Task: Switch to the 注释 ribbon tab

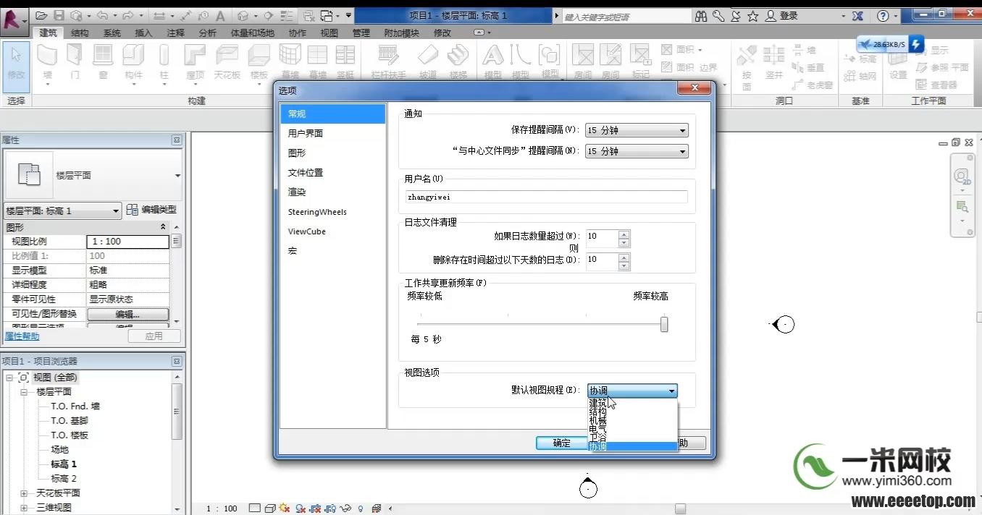Action: pyautogui.click(x=176, y=33)
